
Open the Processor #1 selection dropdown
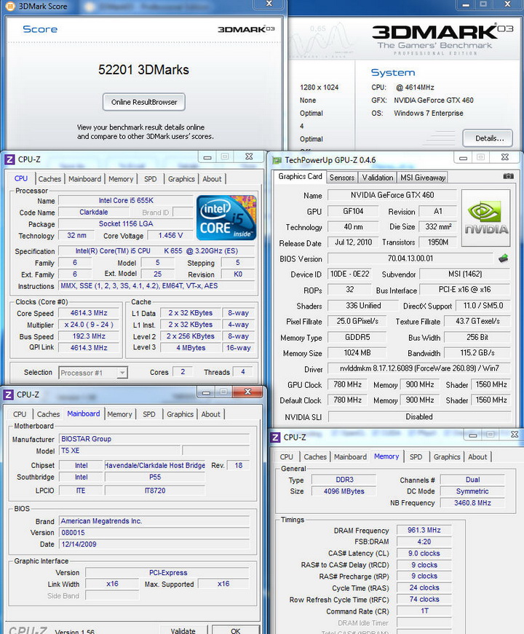point(93,373)
